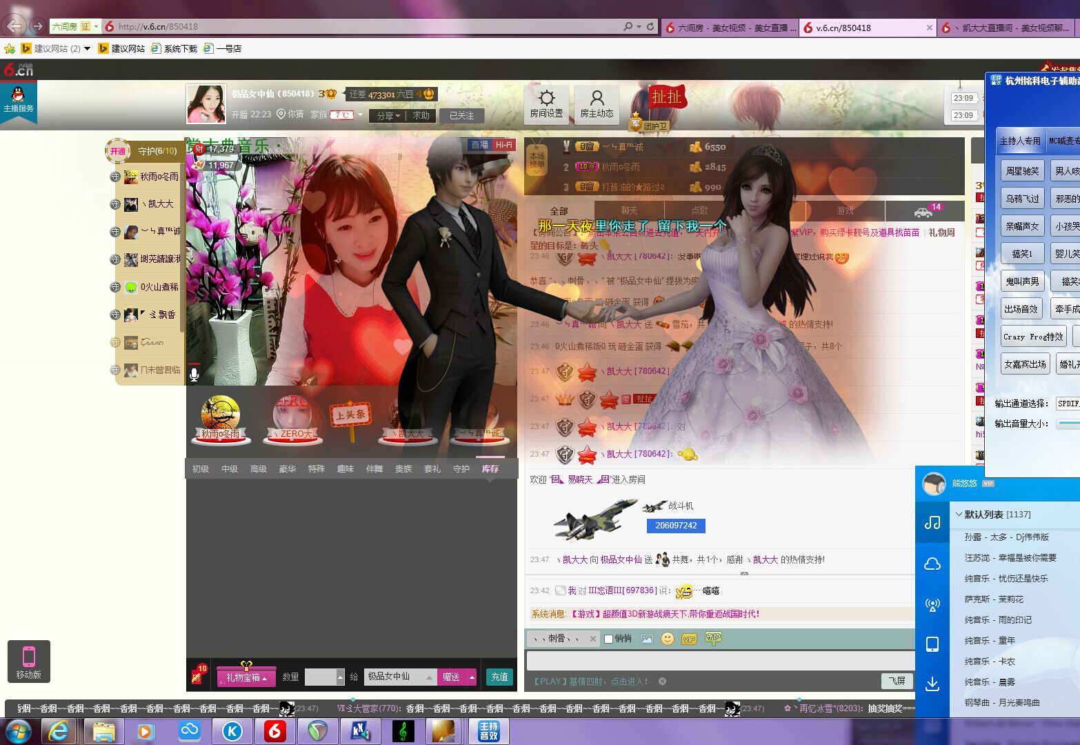
Task: Click the VIP icon in chat toolbar
Action: [688, 639]
